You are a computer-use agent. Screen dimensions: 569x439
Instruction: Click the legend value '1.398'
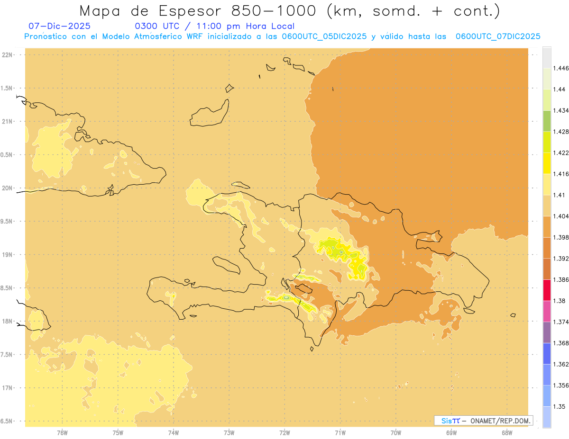[560, 237]
